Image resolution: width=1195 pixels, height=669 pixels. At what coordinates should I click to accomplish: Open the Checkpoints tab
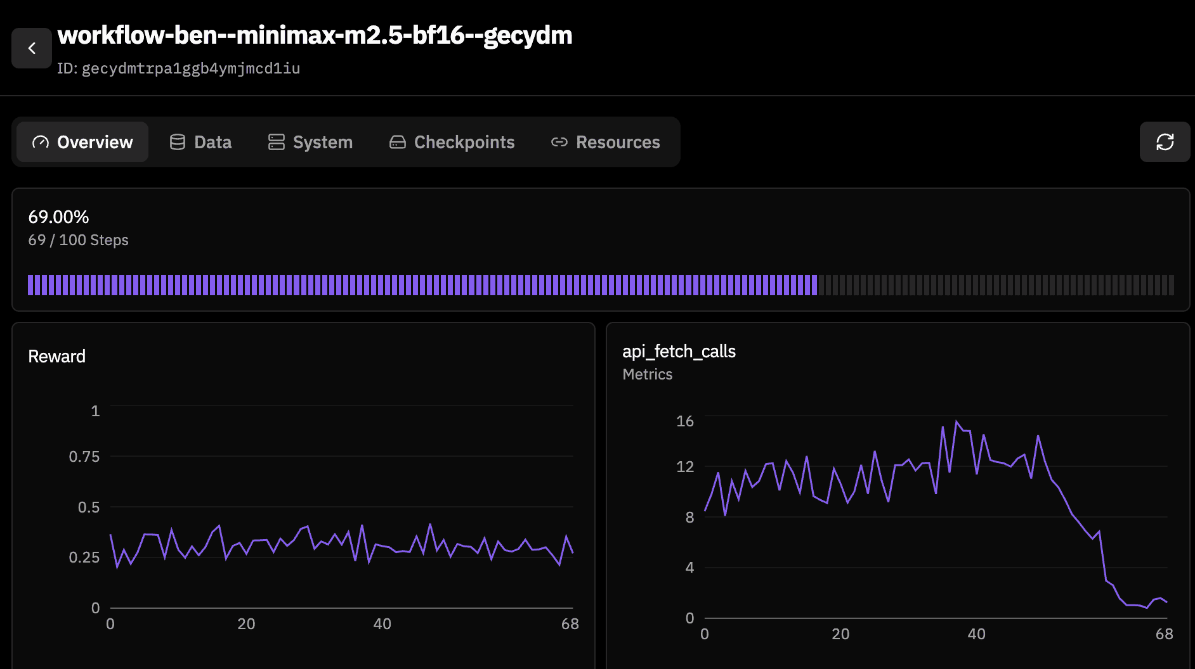(x=452, y=142)
